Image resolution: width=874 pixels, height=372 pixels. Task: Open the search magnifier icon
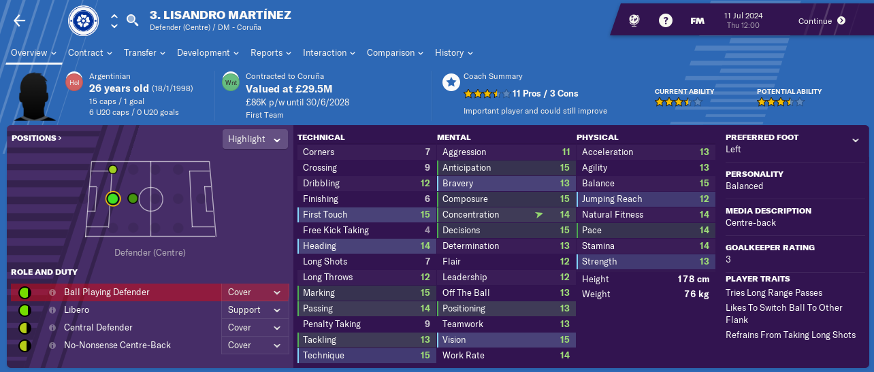tap(133, 20)
